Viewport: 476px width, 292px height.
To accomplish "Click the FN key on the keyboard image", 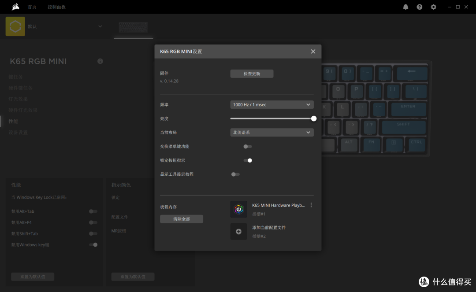I will 372,144.
